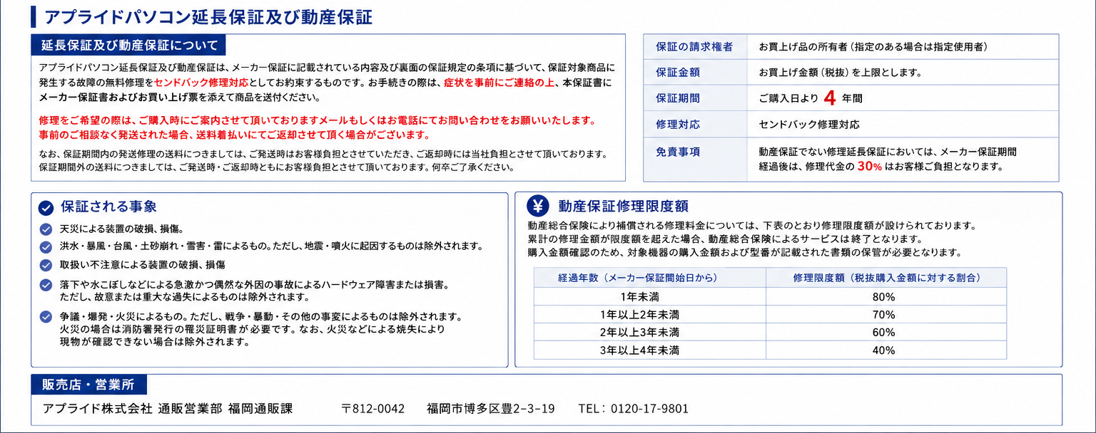Click the header 修理限度額 (税抜購入金額に対する割合)
Screen dimensions: 1096x433
[886, 277]
